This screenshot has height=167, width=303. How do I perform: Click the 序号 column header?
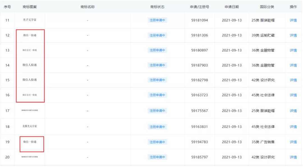point(8,7)
